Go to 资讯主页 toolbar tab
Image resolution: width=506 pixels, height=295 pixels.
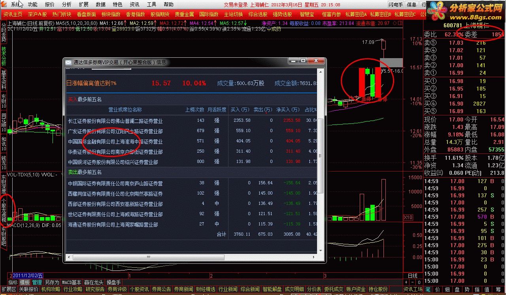point(13,14)
